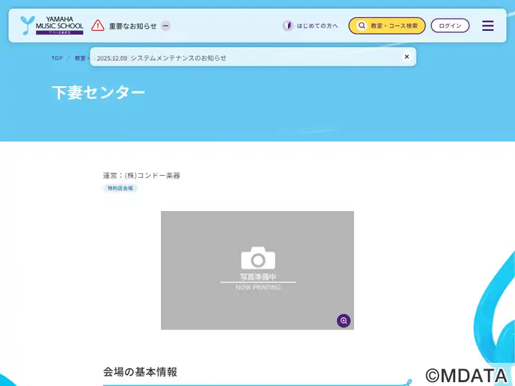Click the 2025.12.09 notice date
Image resolution: width=515 pixels, height=386 pixels.
112,58
